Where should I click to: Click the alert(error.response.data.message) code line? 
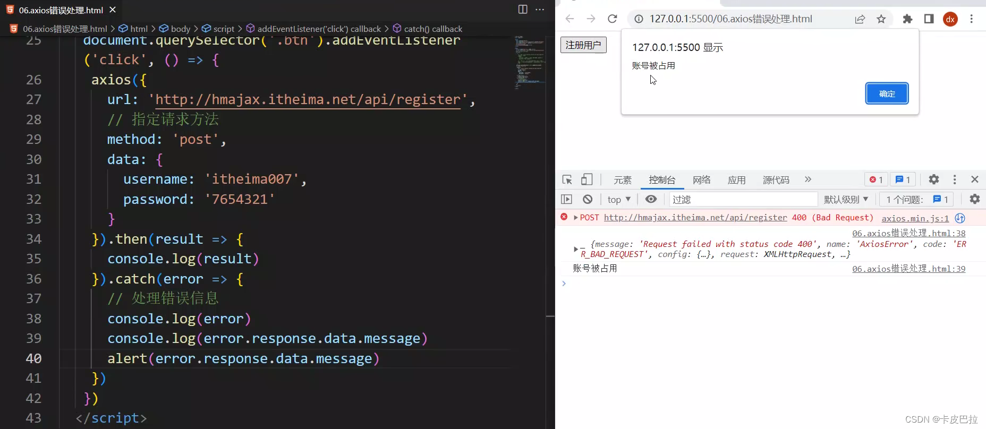[243, 358]
